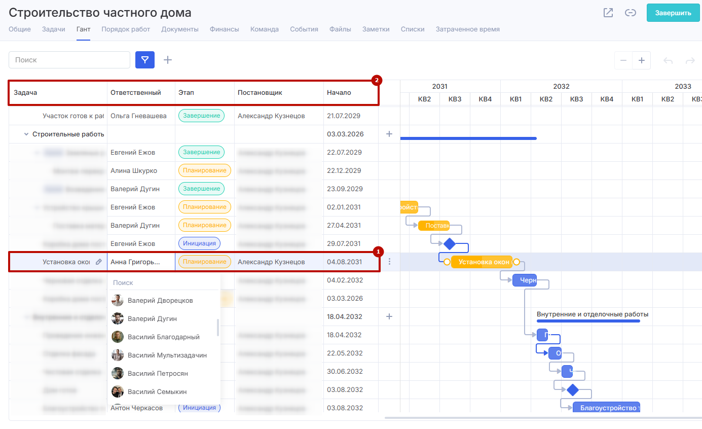Switch to the Задачи tab
Screen dimensions: 702x429
tap(54, 29)
